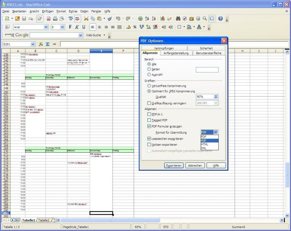Select the Seiten radio button
The image size is (291, 231).
[x=149, y=69]
